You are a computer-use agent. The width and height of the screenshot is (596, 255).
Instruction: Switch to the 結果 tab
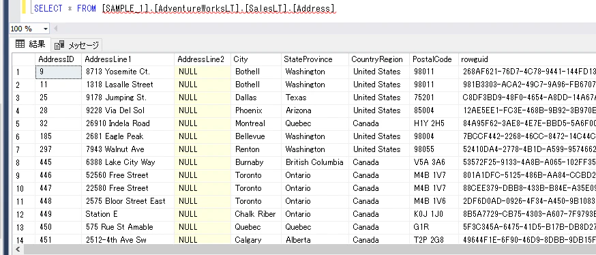point(31,44)
